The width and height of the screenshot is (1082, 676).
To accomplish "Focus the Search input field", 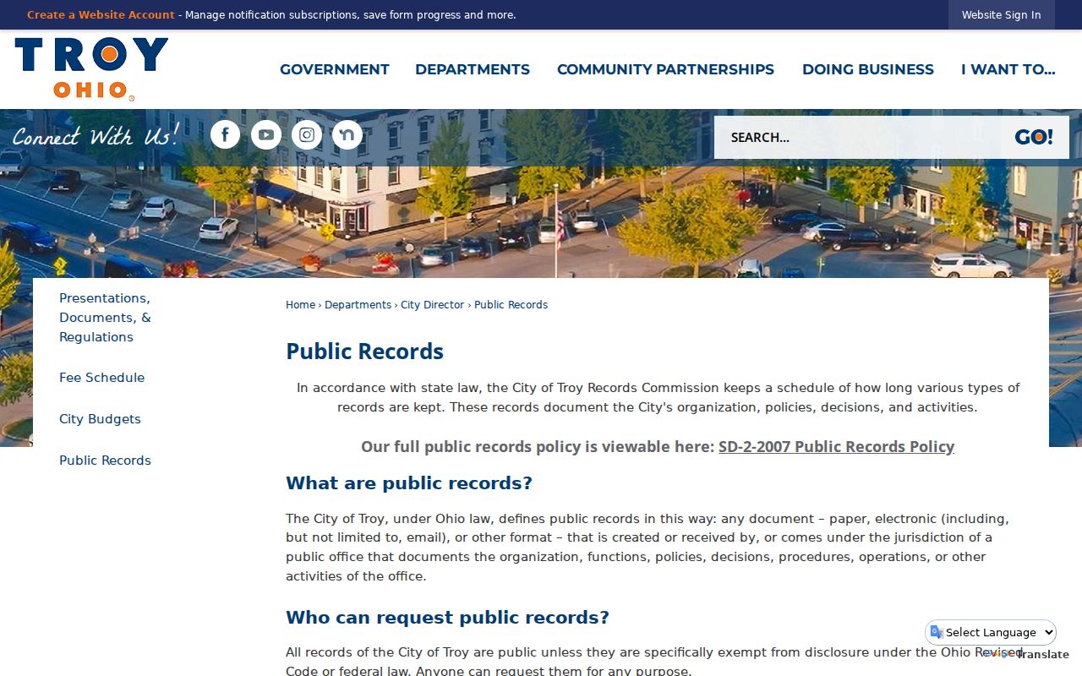I will coord(859,137).
